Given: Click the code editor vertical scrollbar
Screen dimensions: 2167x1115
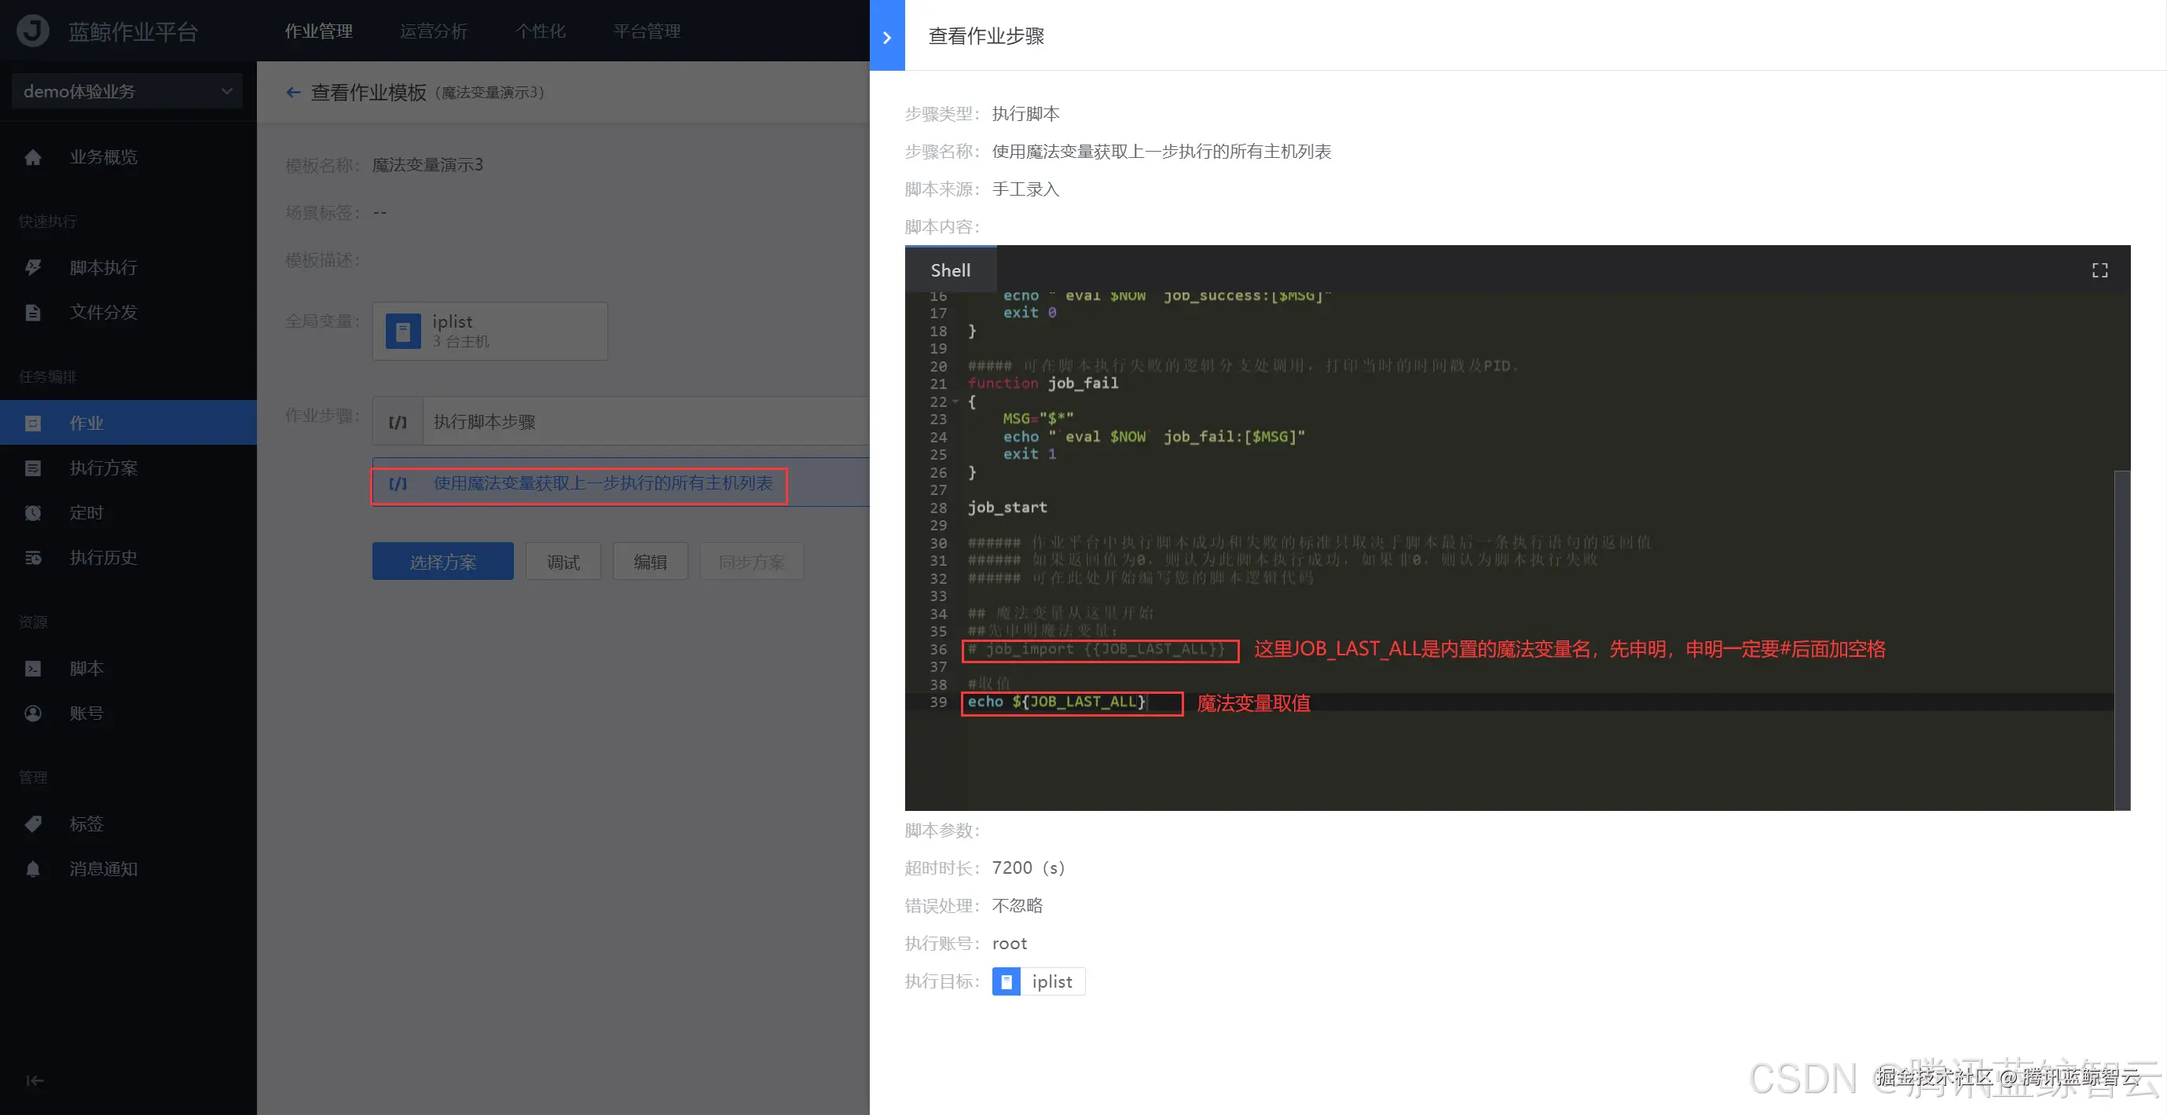Looking at the screenshot, I should 2121,640.
